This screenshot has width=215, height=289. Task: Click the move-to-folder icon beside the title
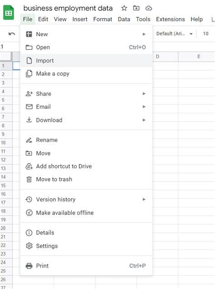[136, 8]
